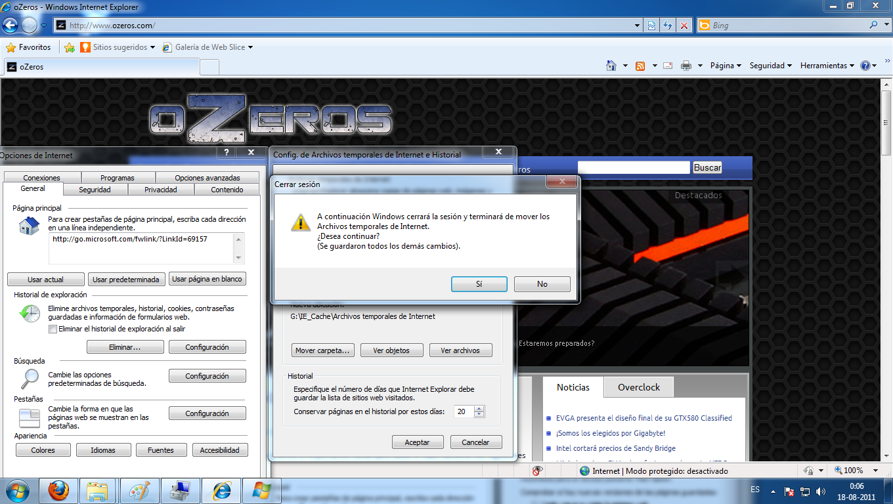
Task: Open the recent pages dropdown arrow
Action: coord(43,26)
